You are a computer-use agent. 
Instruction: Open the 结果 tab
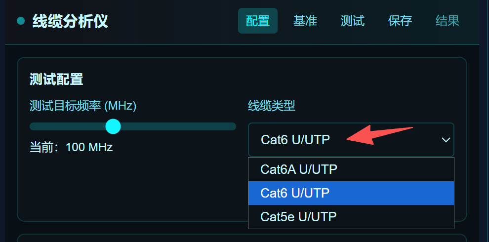pos(448,21)
